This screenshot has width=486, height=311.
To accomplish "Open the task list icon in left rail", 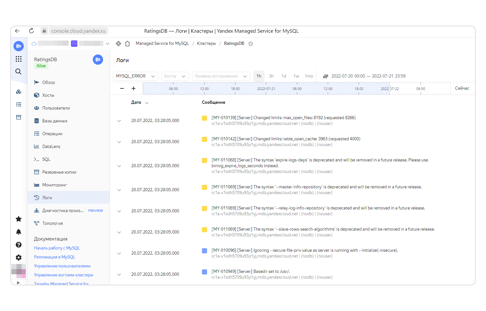I will coord(19,104).
